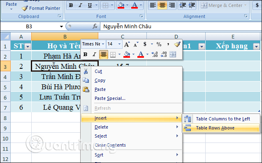Click the Insert Function fx icon
Viewport: 262px width, 163px height.
tap(95, 26)
